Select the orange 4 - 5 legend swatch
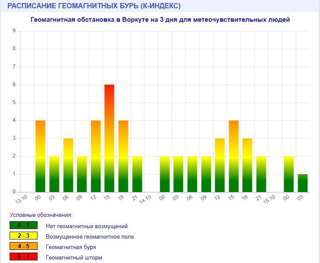 23,247
